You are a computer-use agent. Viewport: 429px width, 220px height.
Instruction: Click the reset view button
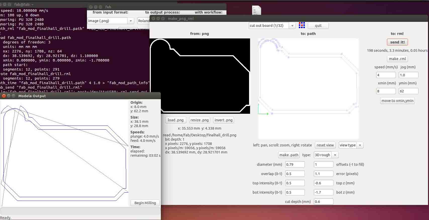click(x=325, y=145)
